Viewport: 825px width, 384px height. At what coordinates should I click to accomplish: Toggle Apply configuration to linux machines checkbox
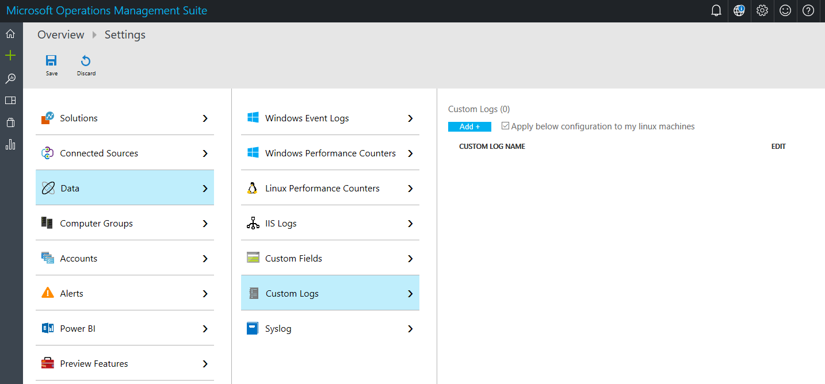(x=505, y=126)
